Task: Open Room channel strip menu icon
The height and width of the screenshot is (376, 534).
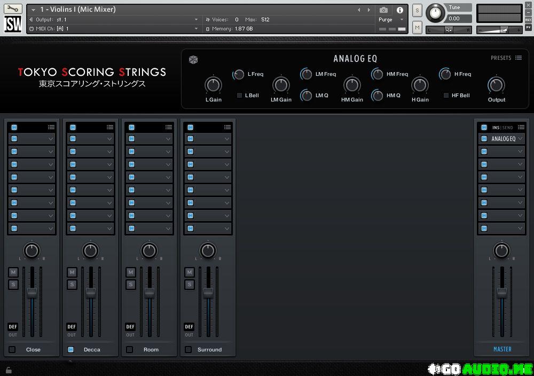Action: click(x=169, y=127)
